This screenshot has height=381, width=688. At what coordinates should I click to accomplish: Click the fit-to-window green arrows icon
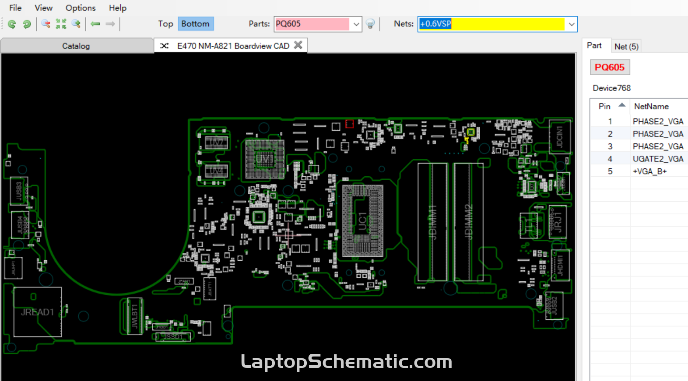tap(61, 24)
